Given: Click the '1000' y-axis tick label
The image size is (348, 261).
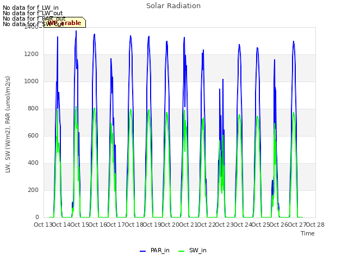Looking at the screenshot, I should click(x=32, y=81).
